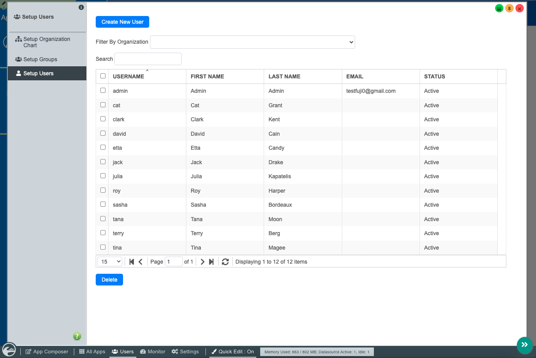Image resolution: width=536 pixels, height=358 pixels.
Task: Click the orange pin icon
Action: coord(509,9)
